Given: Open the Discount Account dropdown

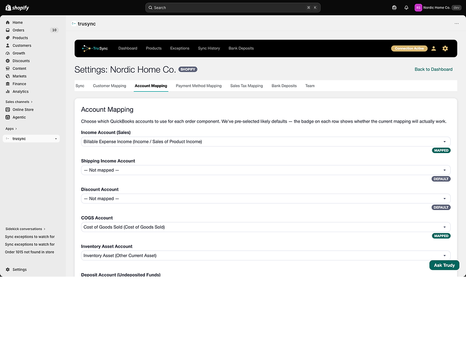Looking at the screenshot, I should click(266, 199).
